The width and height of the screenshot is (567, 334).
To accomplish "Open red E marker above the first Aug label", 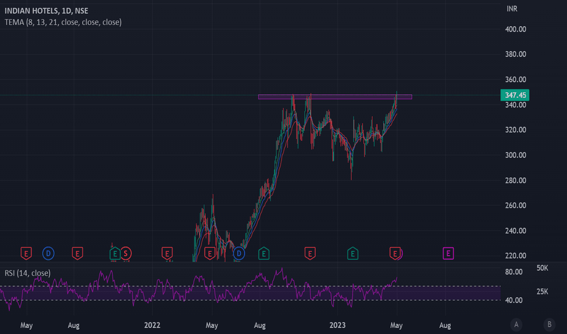I will click(x=77, y=253).
